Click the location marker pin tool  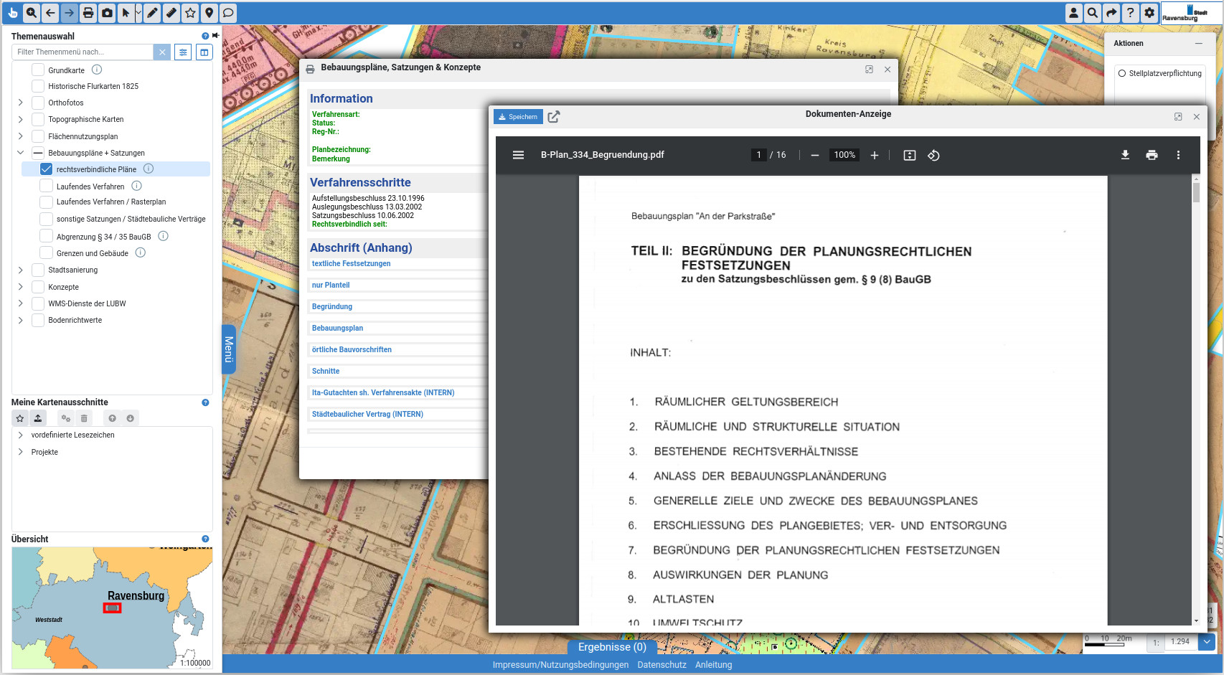coord(209,13)
